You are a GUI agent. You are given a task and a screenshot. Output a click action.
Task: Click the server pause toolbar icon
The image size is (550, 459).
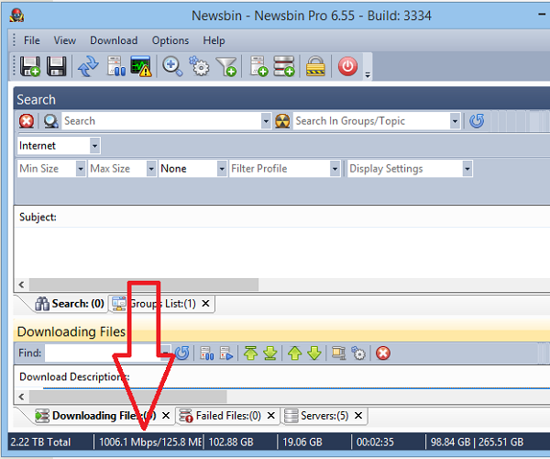[x=115, y=66]
